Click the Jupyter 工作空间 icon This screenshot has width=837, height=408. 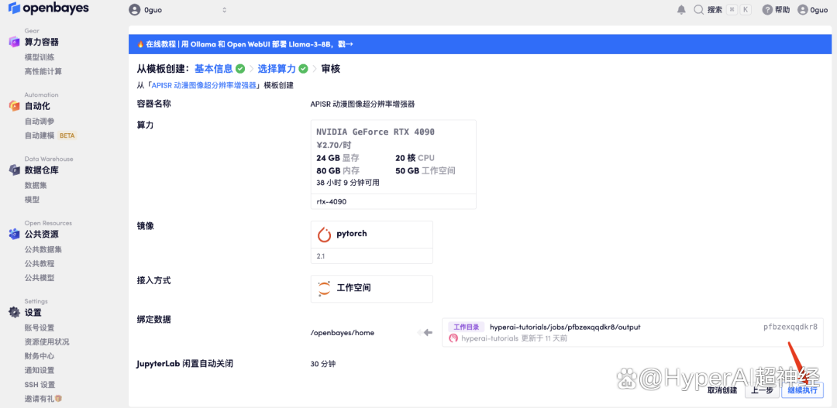pos(324,288)
